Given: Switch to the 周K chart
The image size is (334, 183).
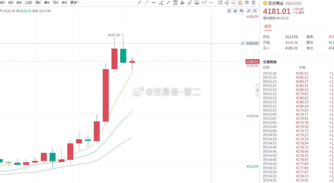Looking at the screenshot, I should point(38,3).
